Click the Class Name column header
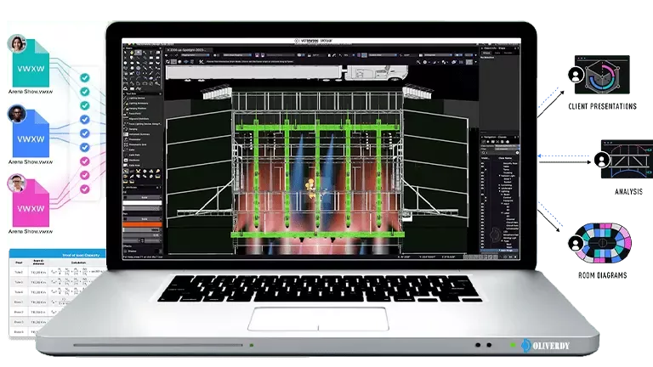This screenshot has height=367, width=653. pyautogui.click(x=505, y=158)
